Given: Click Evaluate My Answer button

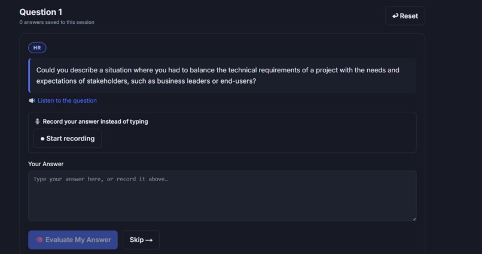Looking at the screenshot, I should coord(73,240).
